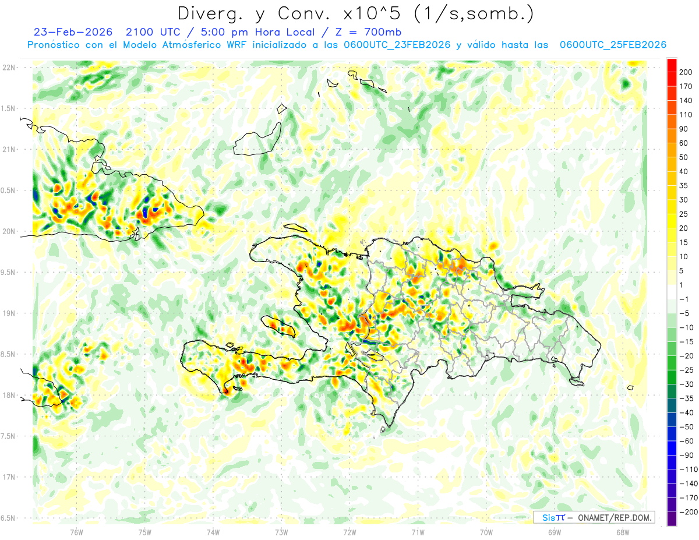Click the longitude label "68W"

coord(623,532)
